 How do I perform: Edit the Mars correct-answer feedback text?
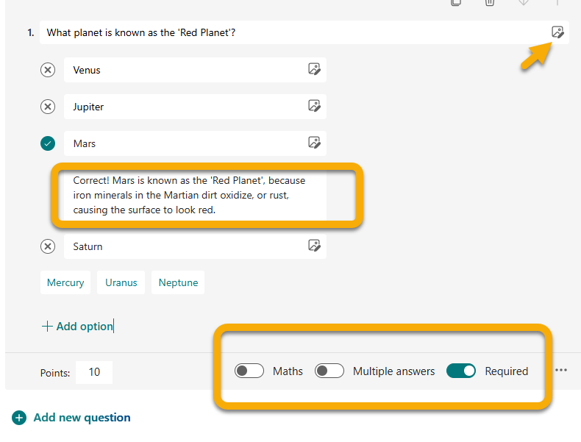(189, 195)
